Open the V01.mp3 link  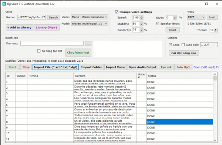point(206,67)
